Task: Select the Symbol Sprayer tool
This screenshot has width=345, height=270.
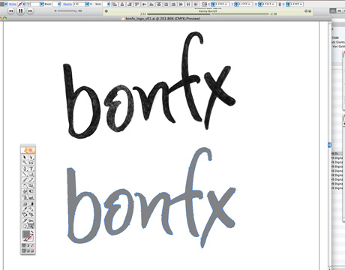Action: (25, 198)
